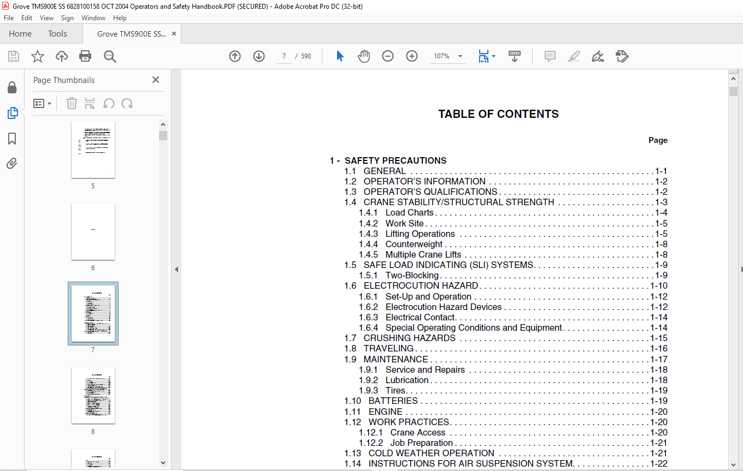Image resolution: width=743 pixels, height=471 pixels.
Task: Expand the right tools pane arrow
Action: pyautogui.click(x=741, y=270)
